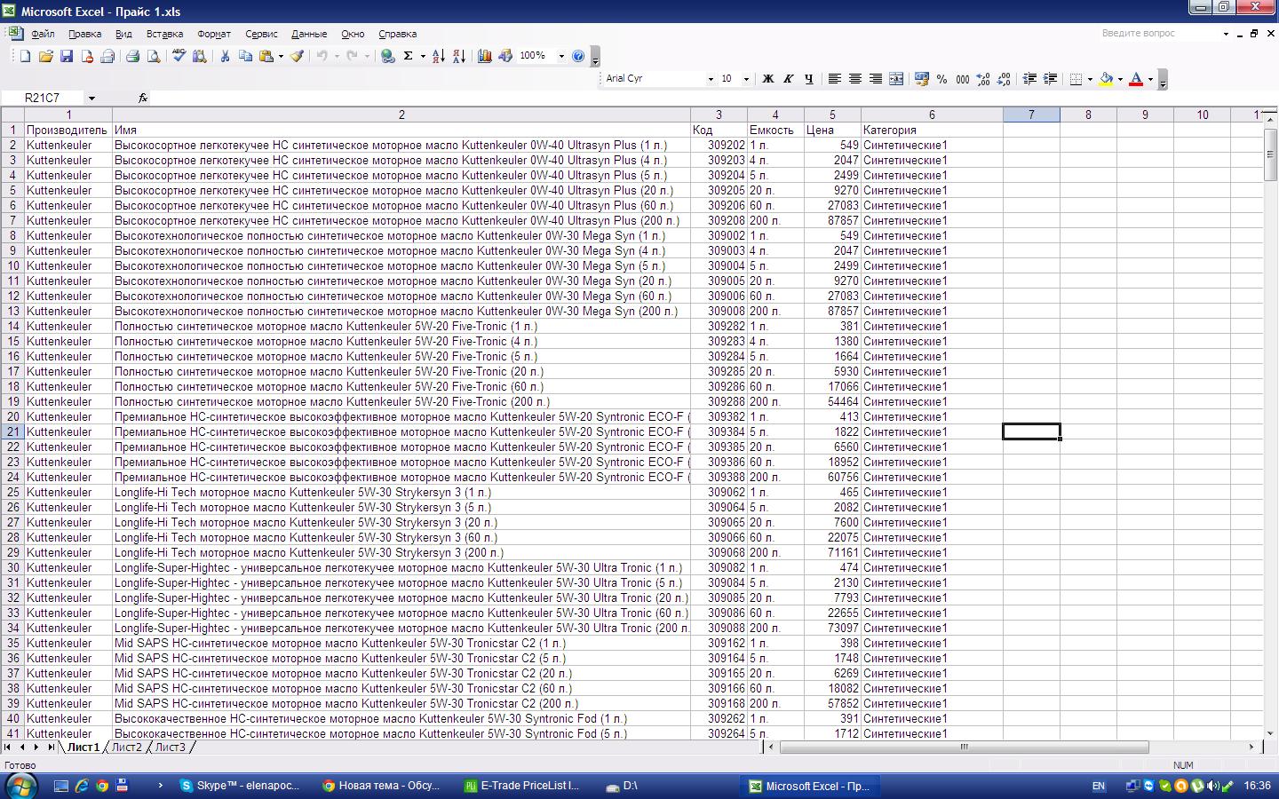The width and height of the screenshot is (1279, 799).
Task: Toggle right text alignment
Action: tap(876, 79)
